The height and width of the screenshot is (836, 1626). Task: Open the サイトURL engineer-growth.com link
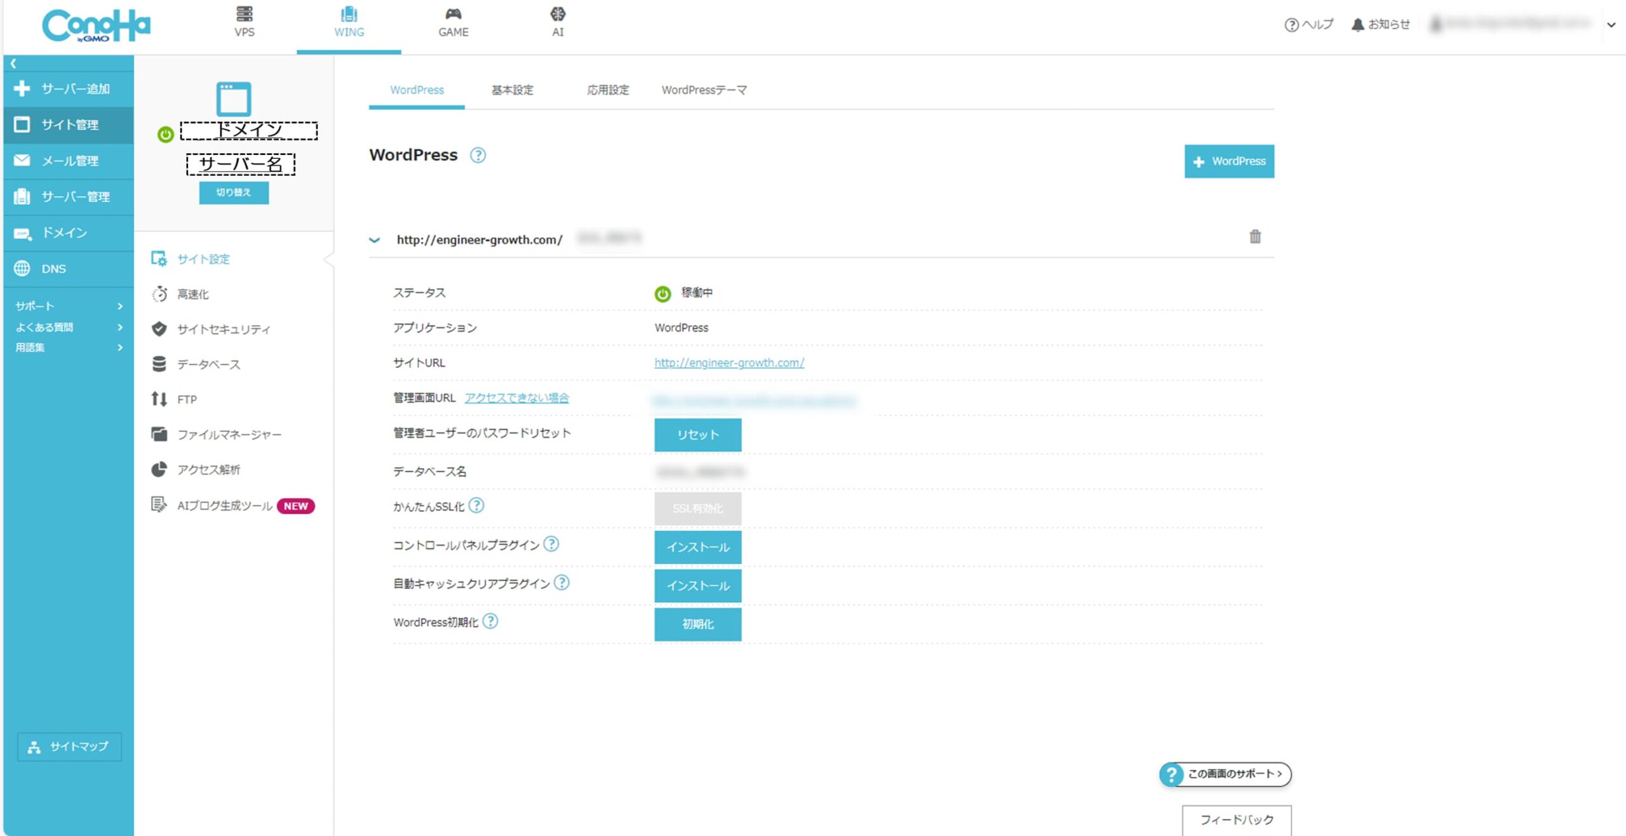(x=729, y=363)
